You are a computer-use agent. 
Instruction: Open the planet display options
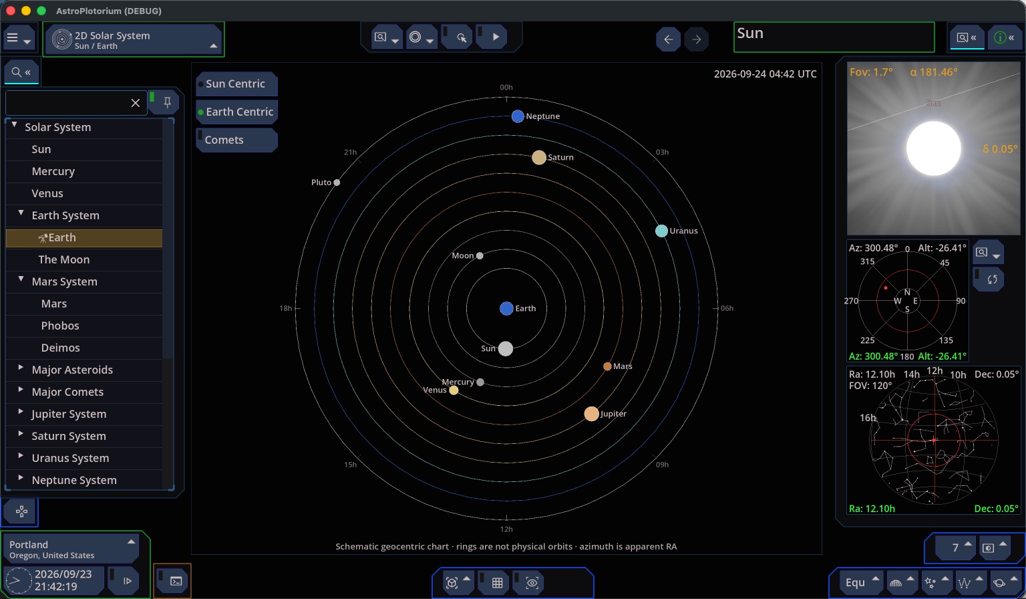1005,582
